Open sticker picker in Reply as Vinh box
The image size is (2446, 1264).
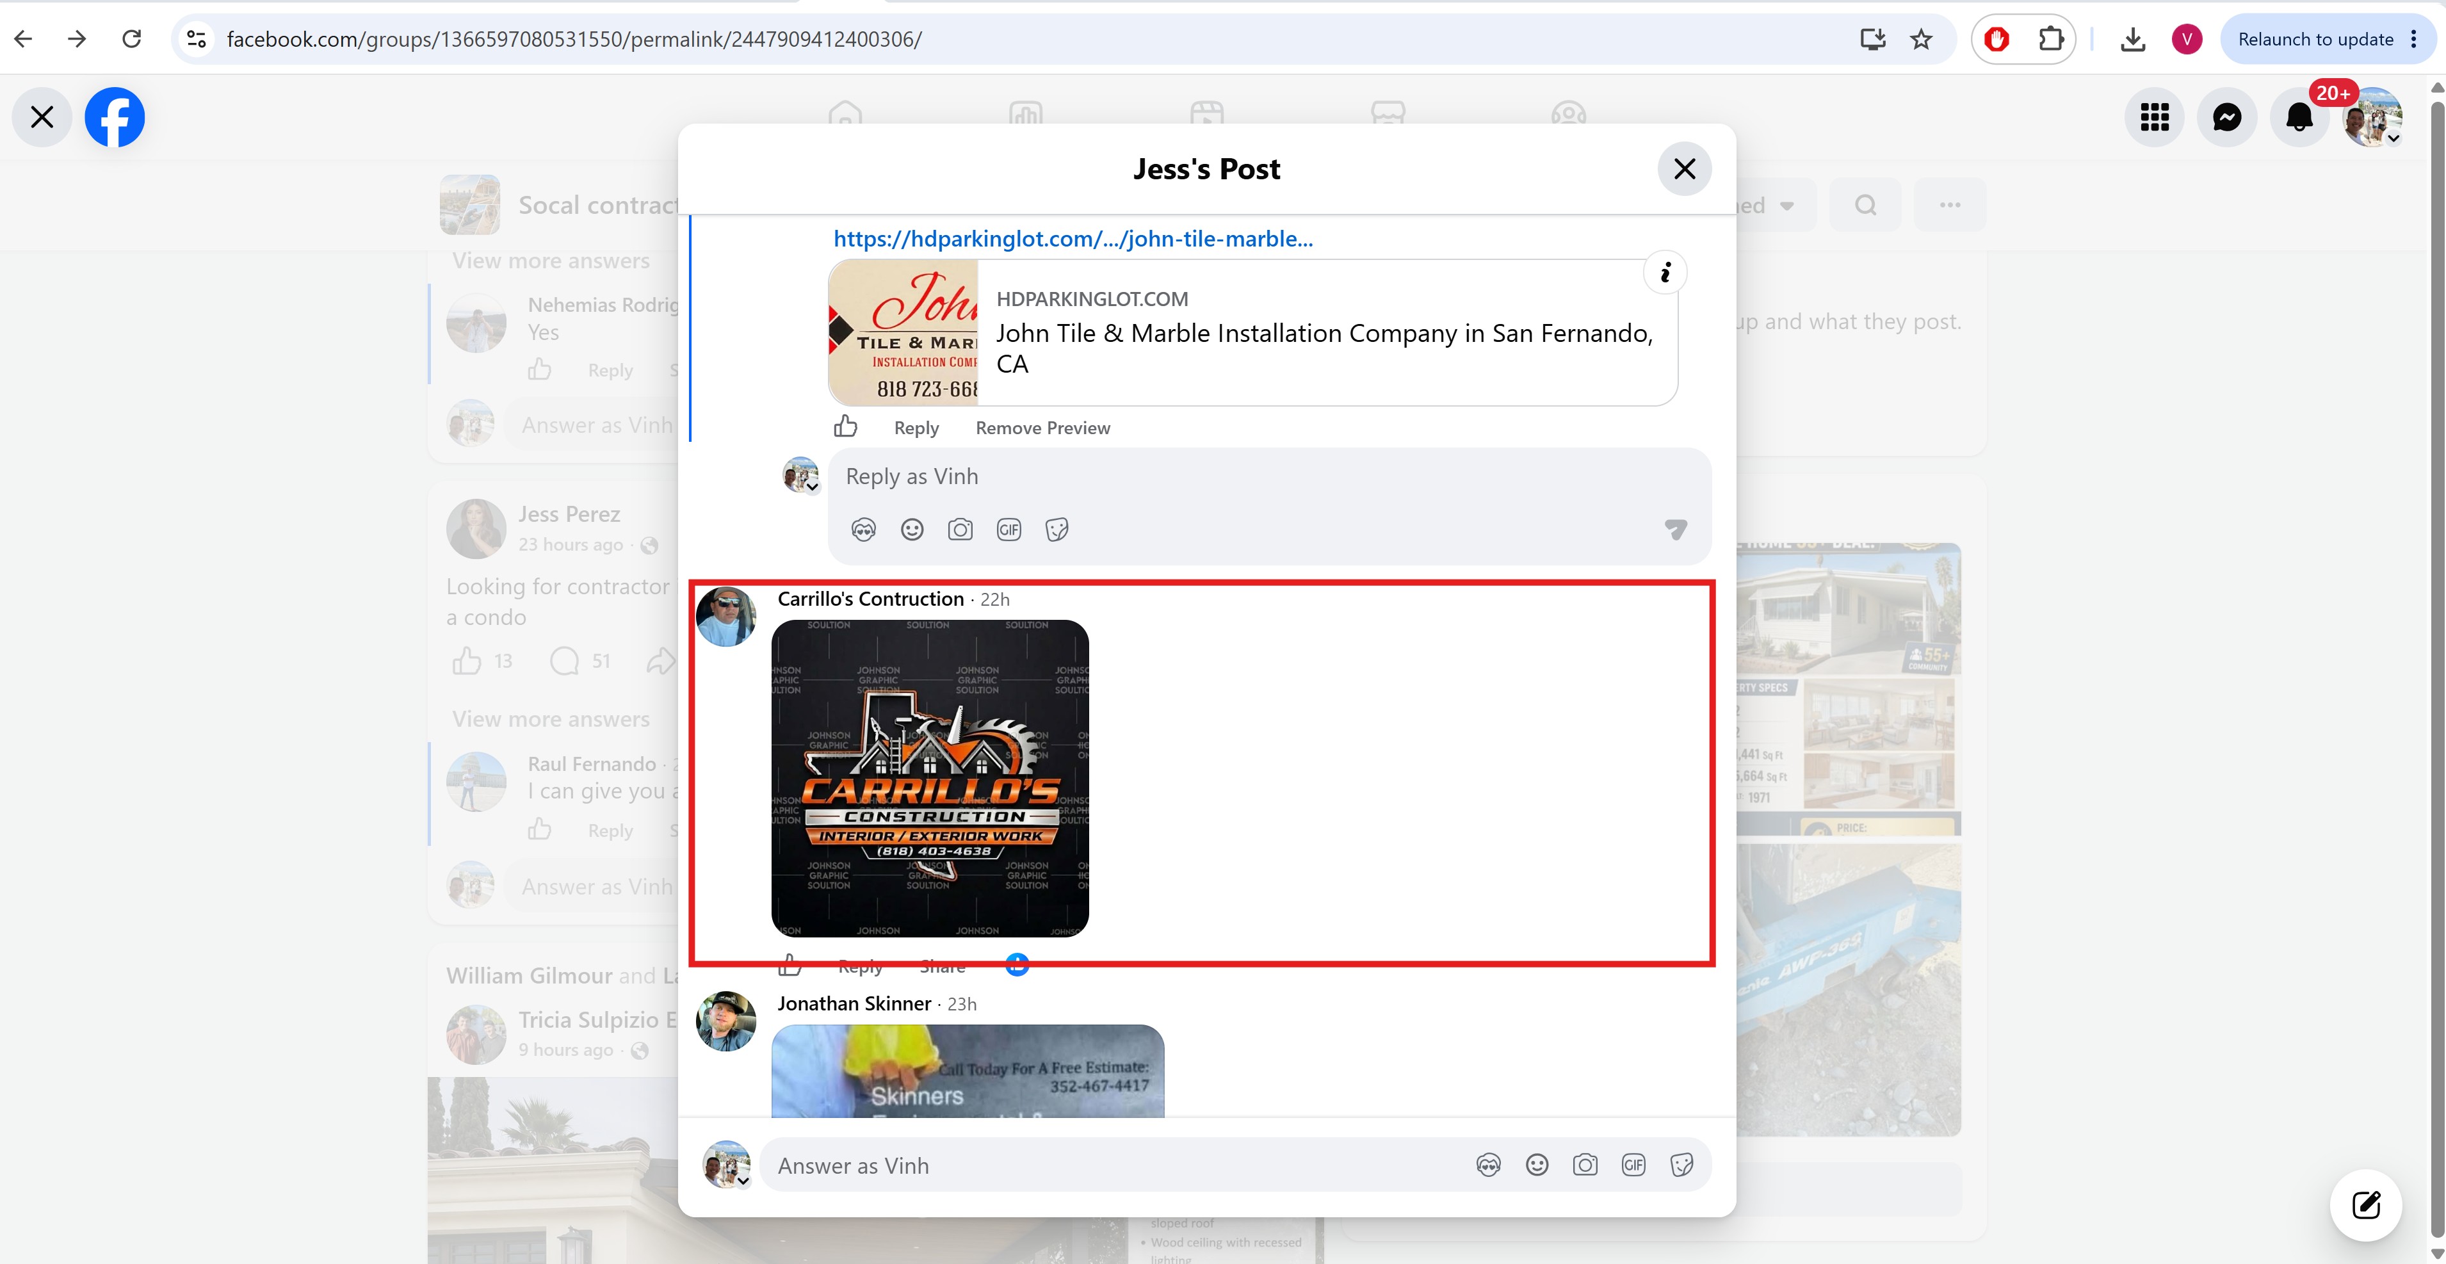pos(1057,530)
